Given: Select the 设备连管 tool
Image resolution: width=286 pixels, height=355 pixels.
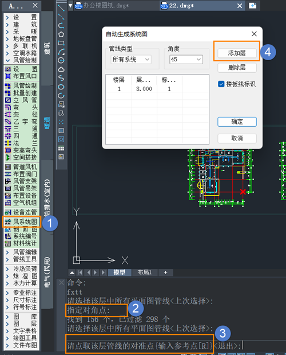Looking at the screenshot, I should [x=21, y=212].
